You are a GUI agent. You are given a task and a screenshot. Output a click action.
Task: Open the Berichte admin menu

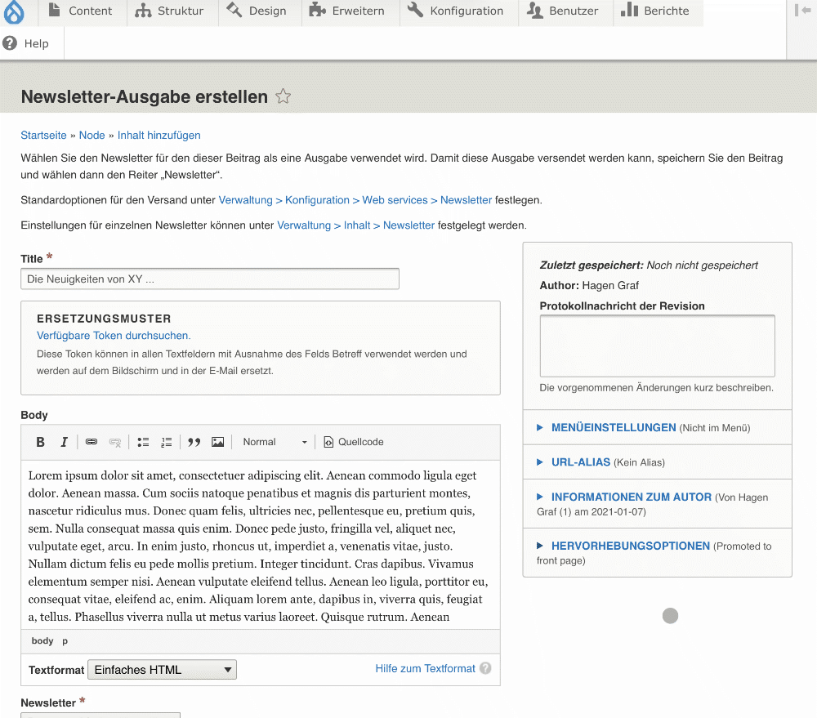point(655,11)
